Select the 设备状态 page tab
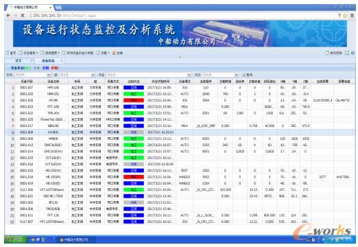 [48, 60]
